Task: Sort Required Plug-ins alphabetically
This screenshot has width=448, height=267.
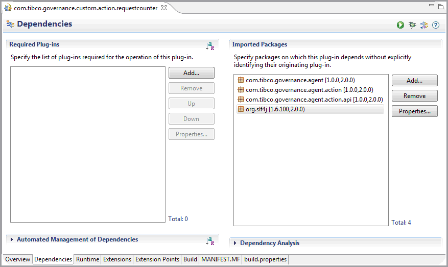Action: [210, 45]
